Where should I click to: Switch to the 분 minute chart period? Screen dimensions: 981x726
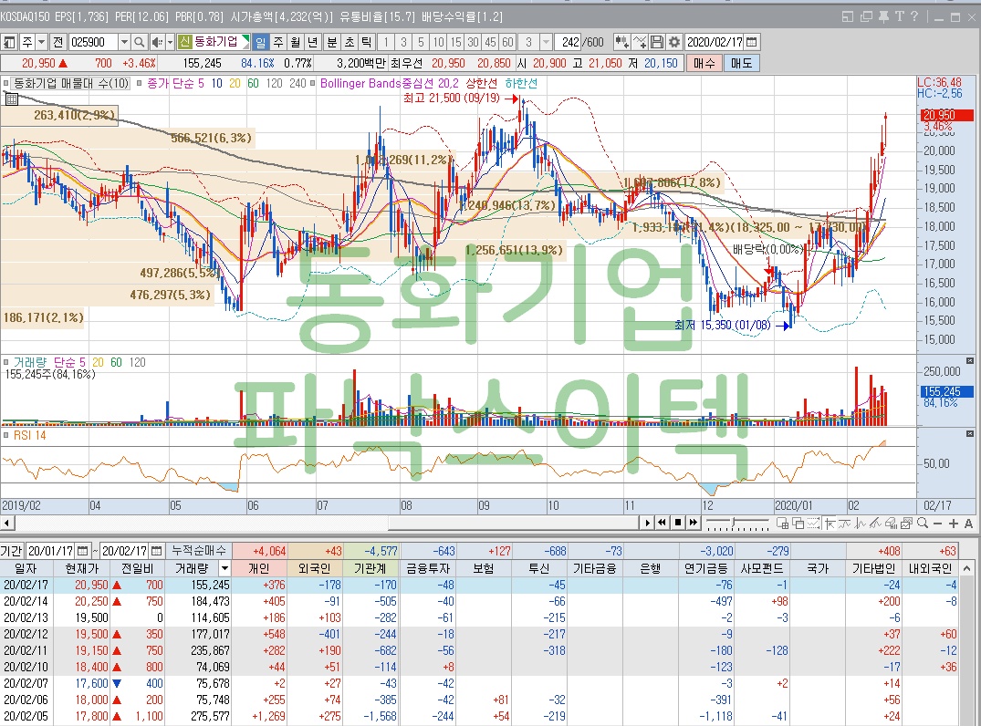point(332,42)
